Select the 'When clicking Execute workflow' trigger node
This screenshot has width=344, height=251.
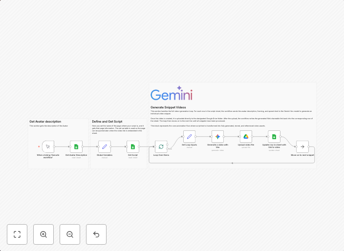pyautogui.click(x=48, y=146)
